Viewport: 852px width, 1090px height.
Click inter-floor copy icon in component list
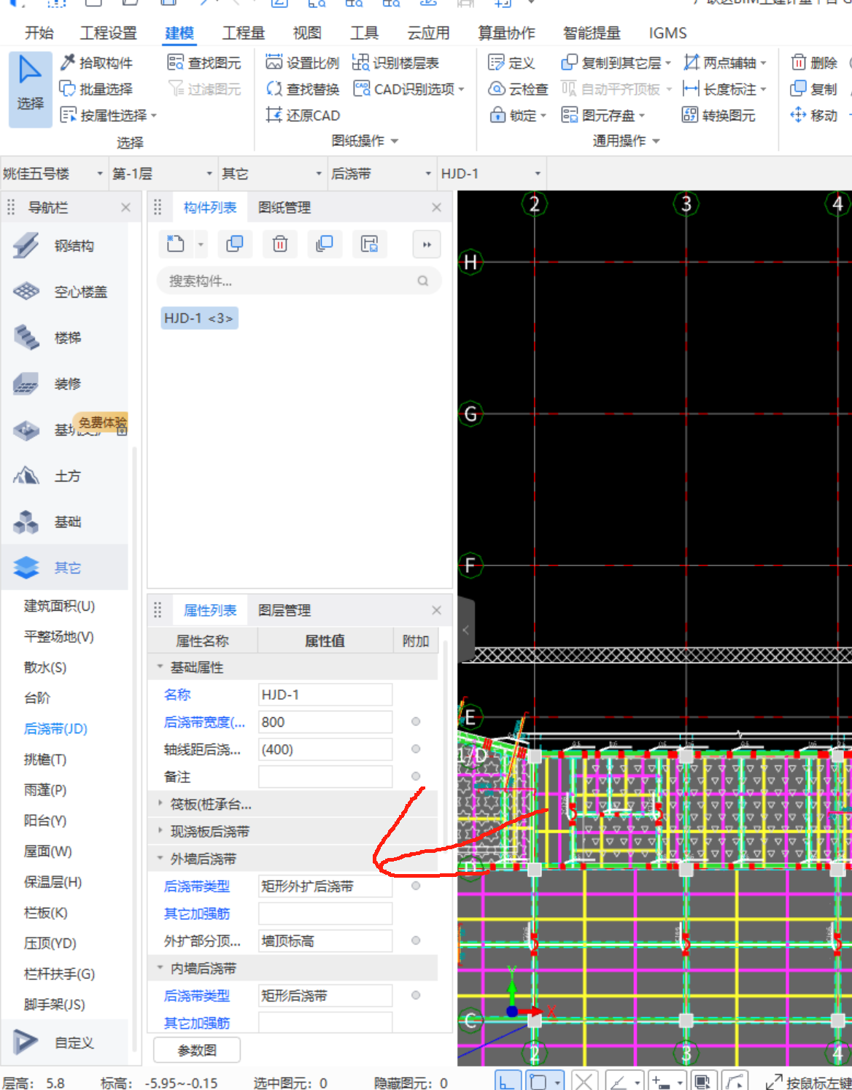click(x=325, y=244)
